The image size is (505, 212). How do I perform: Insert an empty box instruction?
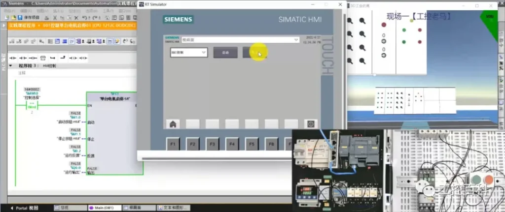[42, 58]
